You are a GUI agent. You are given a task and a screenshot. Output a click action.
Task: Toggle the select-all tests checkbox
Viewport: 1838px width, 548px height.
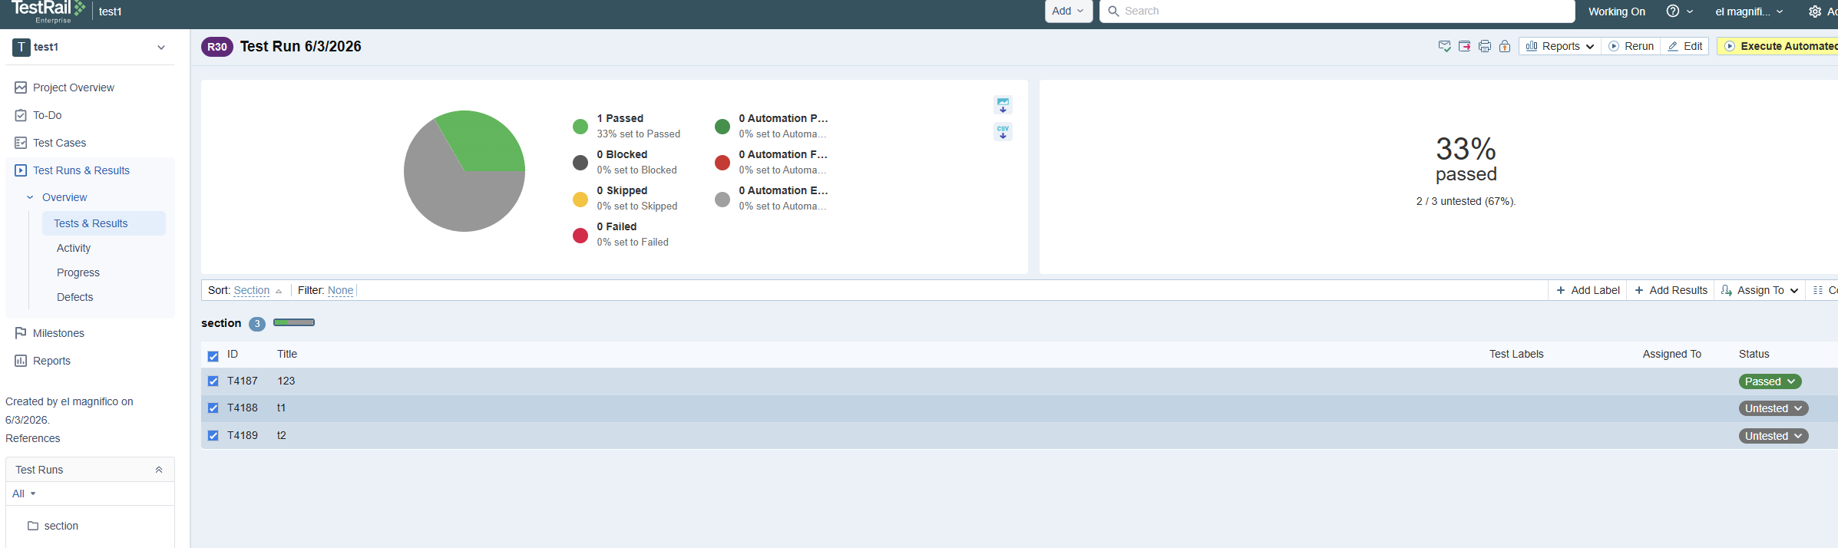click(213, 356)
